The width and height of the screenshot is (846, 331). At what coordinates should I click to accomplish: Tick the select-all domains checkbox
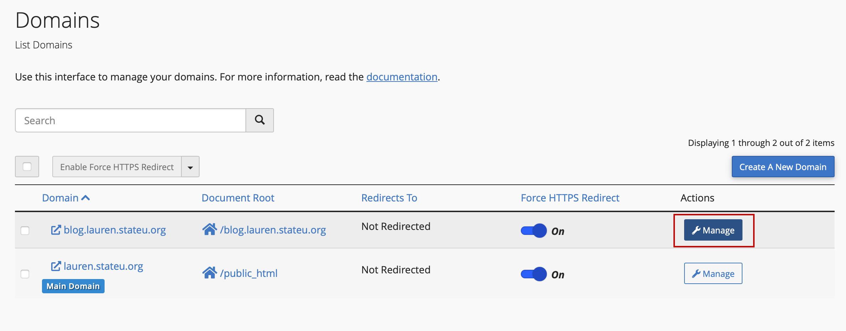pos(27,167)
